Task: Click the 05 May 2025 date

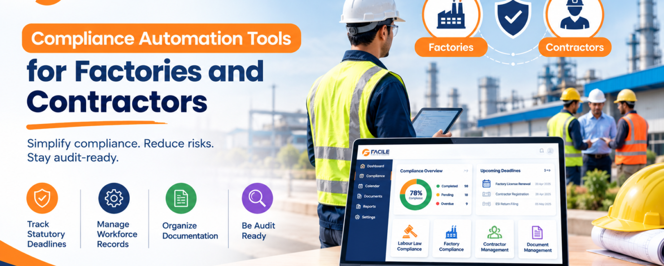Action: (x=543, y=204)
